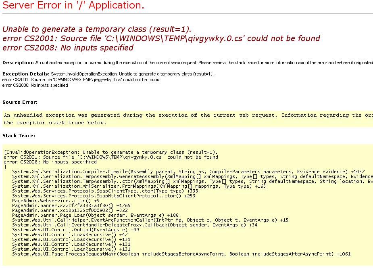Click the Page.ProcessRequestMain +1061 stack frame

(x=181, y=254)
